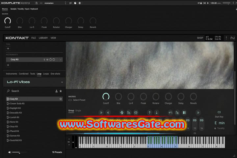237x158 pixels.
Task: Click the diamond-shaped shuffle icon
Action: [x=122, y=113]
